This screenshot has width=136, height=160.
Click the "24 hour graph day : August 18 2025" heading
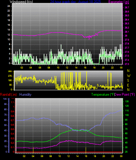[75, 2]
